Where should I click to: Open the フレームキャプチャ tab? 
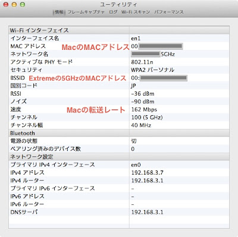coord(86,12)
